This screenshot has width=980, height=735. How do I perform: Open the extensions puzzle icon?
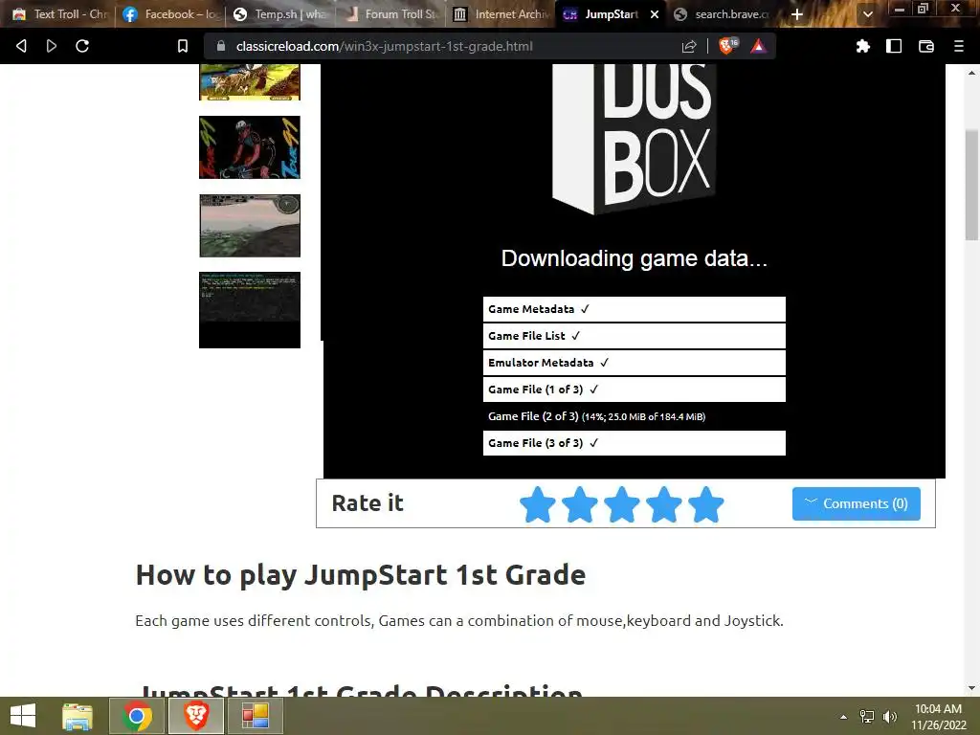863,46
